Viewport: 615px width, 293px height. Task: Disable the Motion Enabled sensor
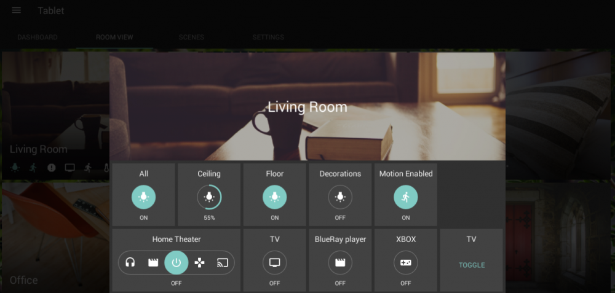point(405,197)
